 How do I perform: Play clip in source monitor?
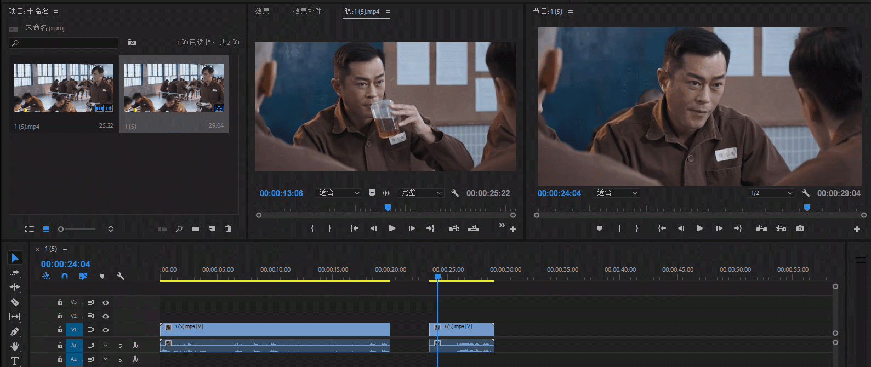point(392,228)
